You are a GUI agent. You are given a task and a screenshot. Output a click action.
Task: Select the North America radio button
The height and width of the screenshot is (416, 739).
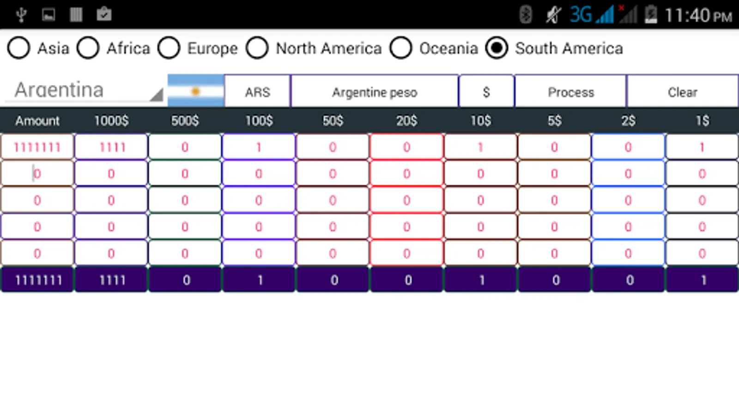[x=257, y=48]
